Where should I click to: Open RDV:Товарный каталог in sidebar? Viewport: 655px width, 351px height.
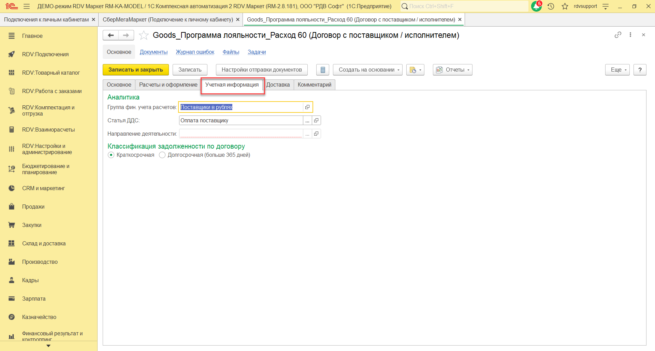[x=51, y=73]
